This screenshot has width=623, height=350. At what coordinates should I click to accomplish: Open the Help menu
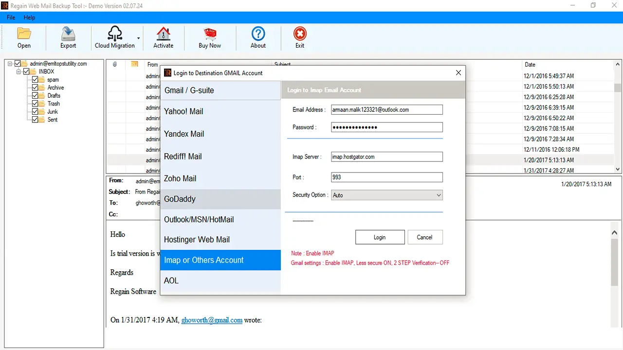click(x=29, y=17)
